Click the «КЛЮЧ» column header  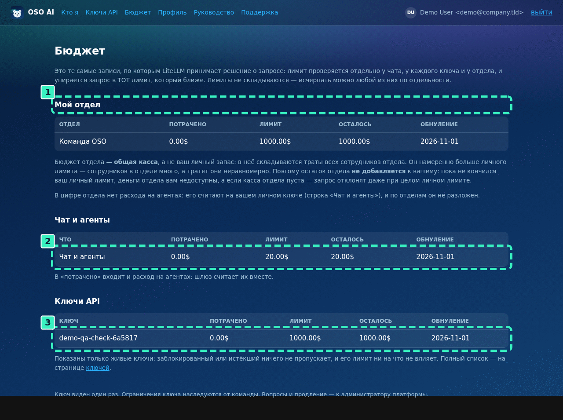click(69, 321)
